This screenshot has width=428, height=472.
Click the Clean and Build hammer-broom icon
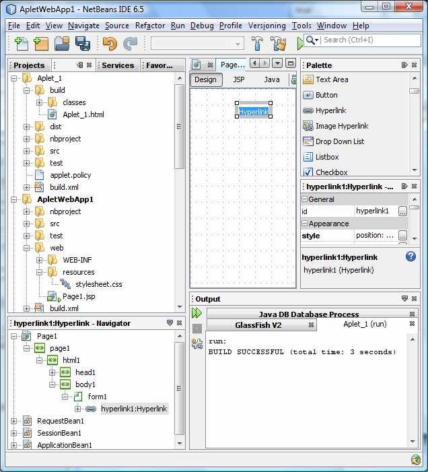[x=278, y=44]
